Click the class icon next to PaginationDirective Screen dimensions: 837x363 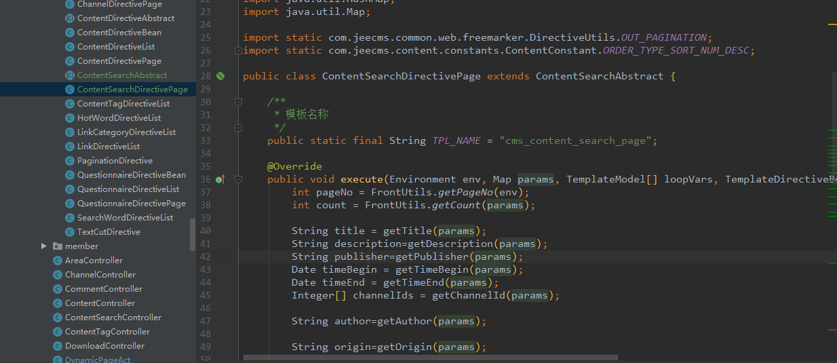[x=70, y=161]
